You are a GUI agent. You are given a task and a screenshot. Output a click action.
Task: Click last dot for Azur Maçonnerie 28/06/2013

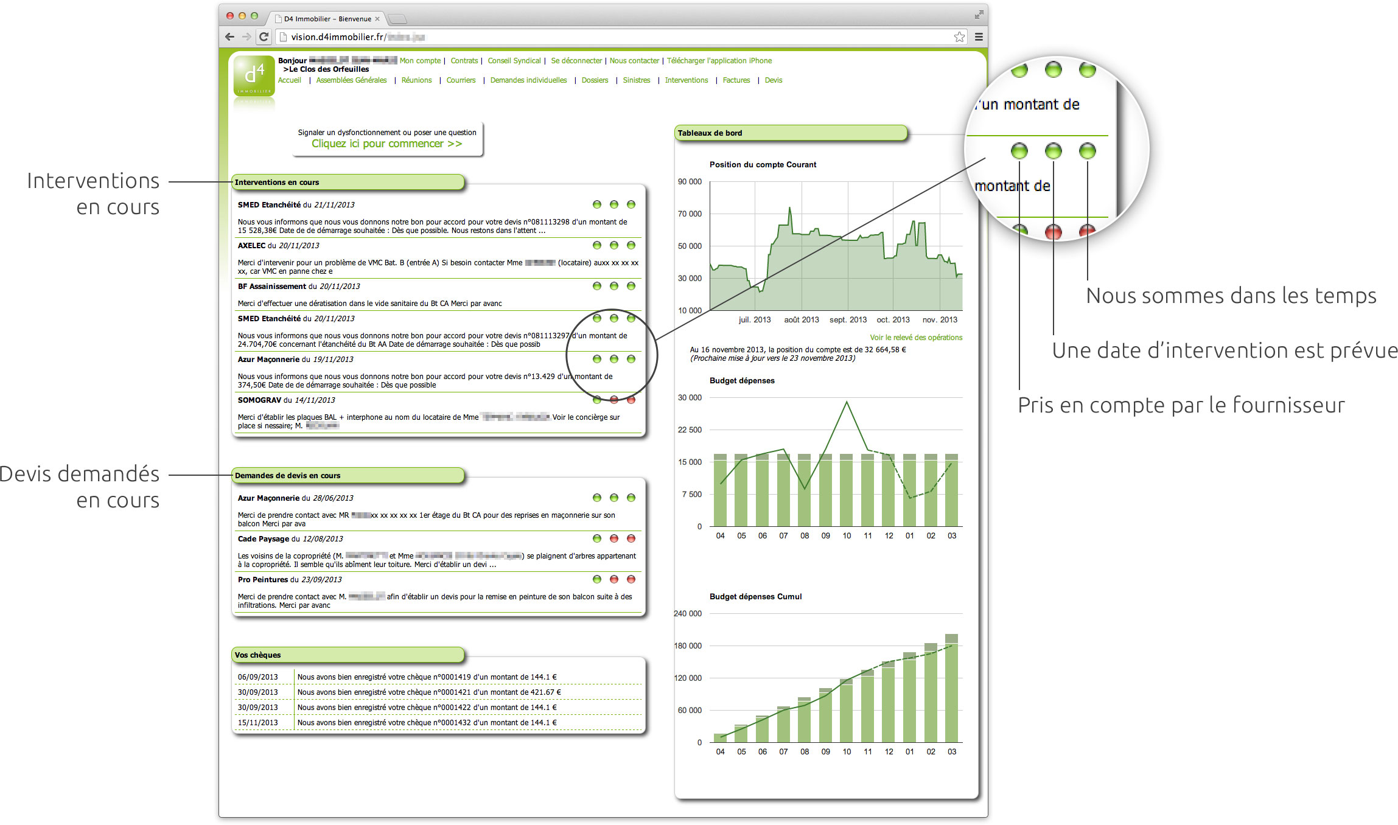631,498
